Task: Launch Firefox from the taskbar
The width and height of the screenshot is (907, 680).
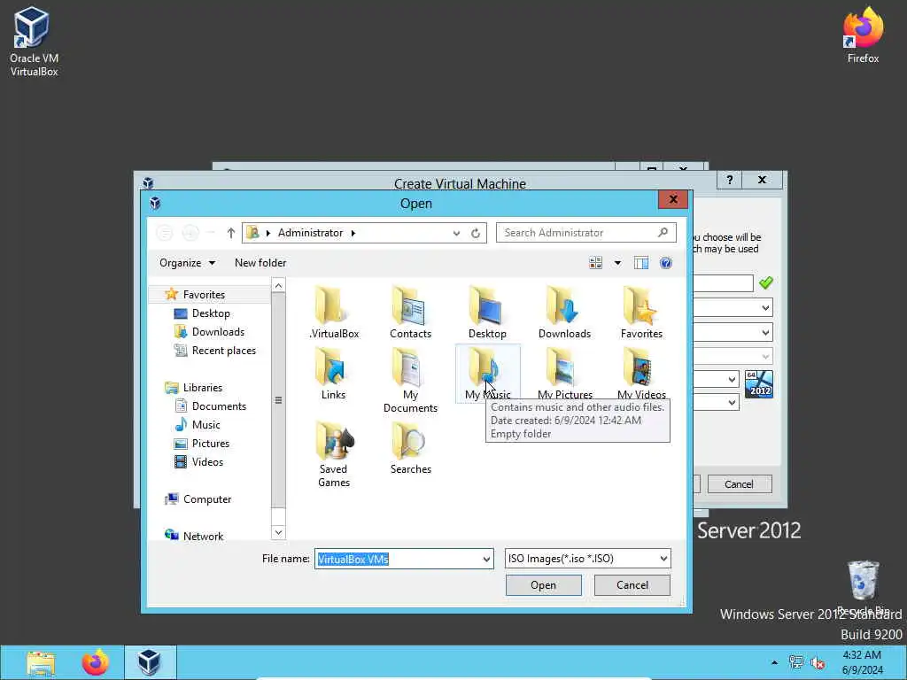Action: click(96, 662)
